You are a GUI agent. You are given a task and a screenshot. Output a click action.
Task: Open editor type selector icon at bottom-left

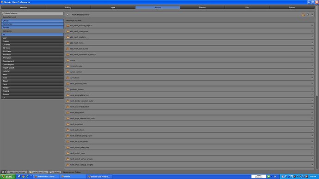4,172
